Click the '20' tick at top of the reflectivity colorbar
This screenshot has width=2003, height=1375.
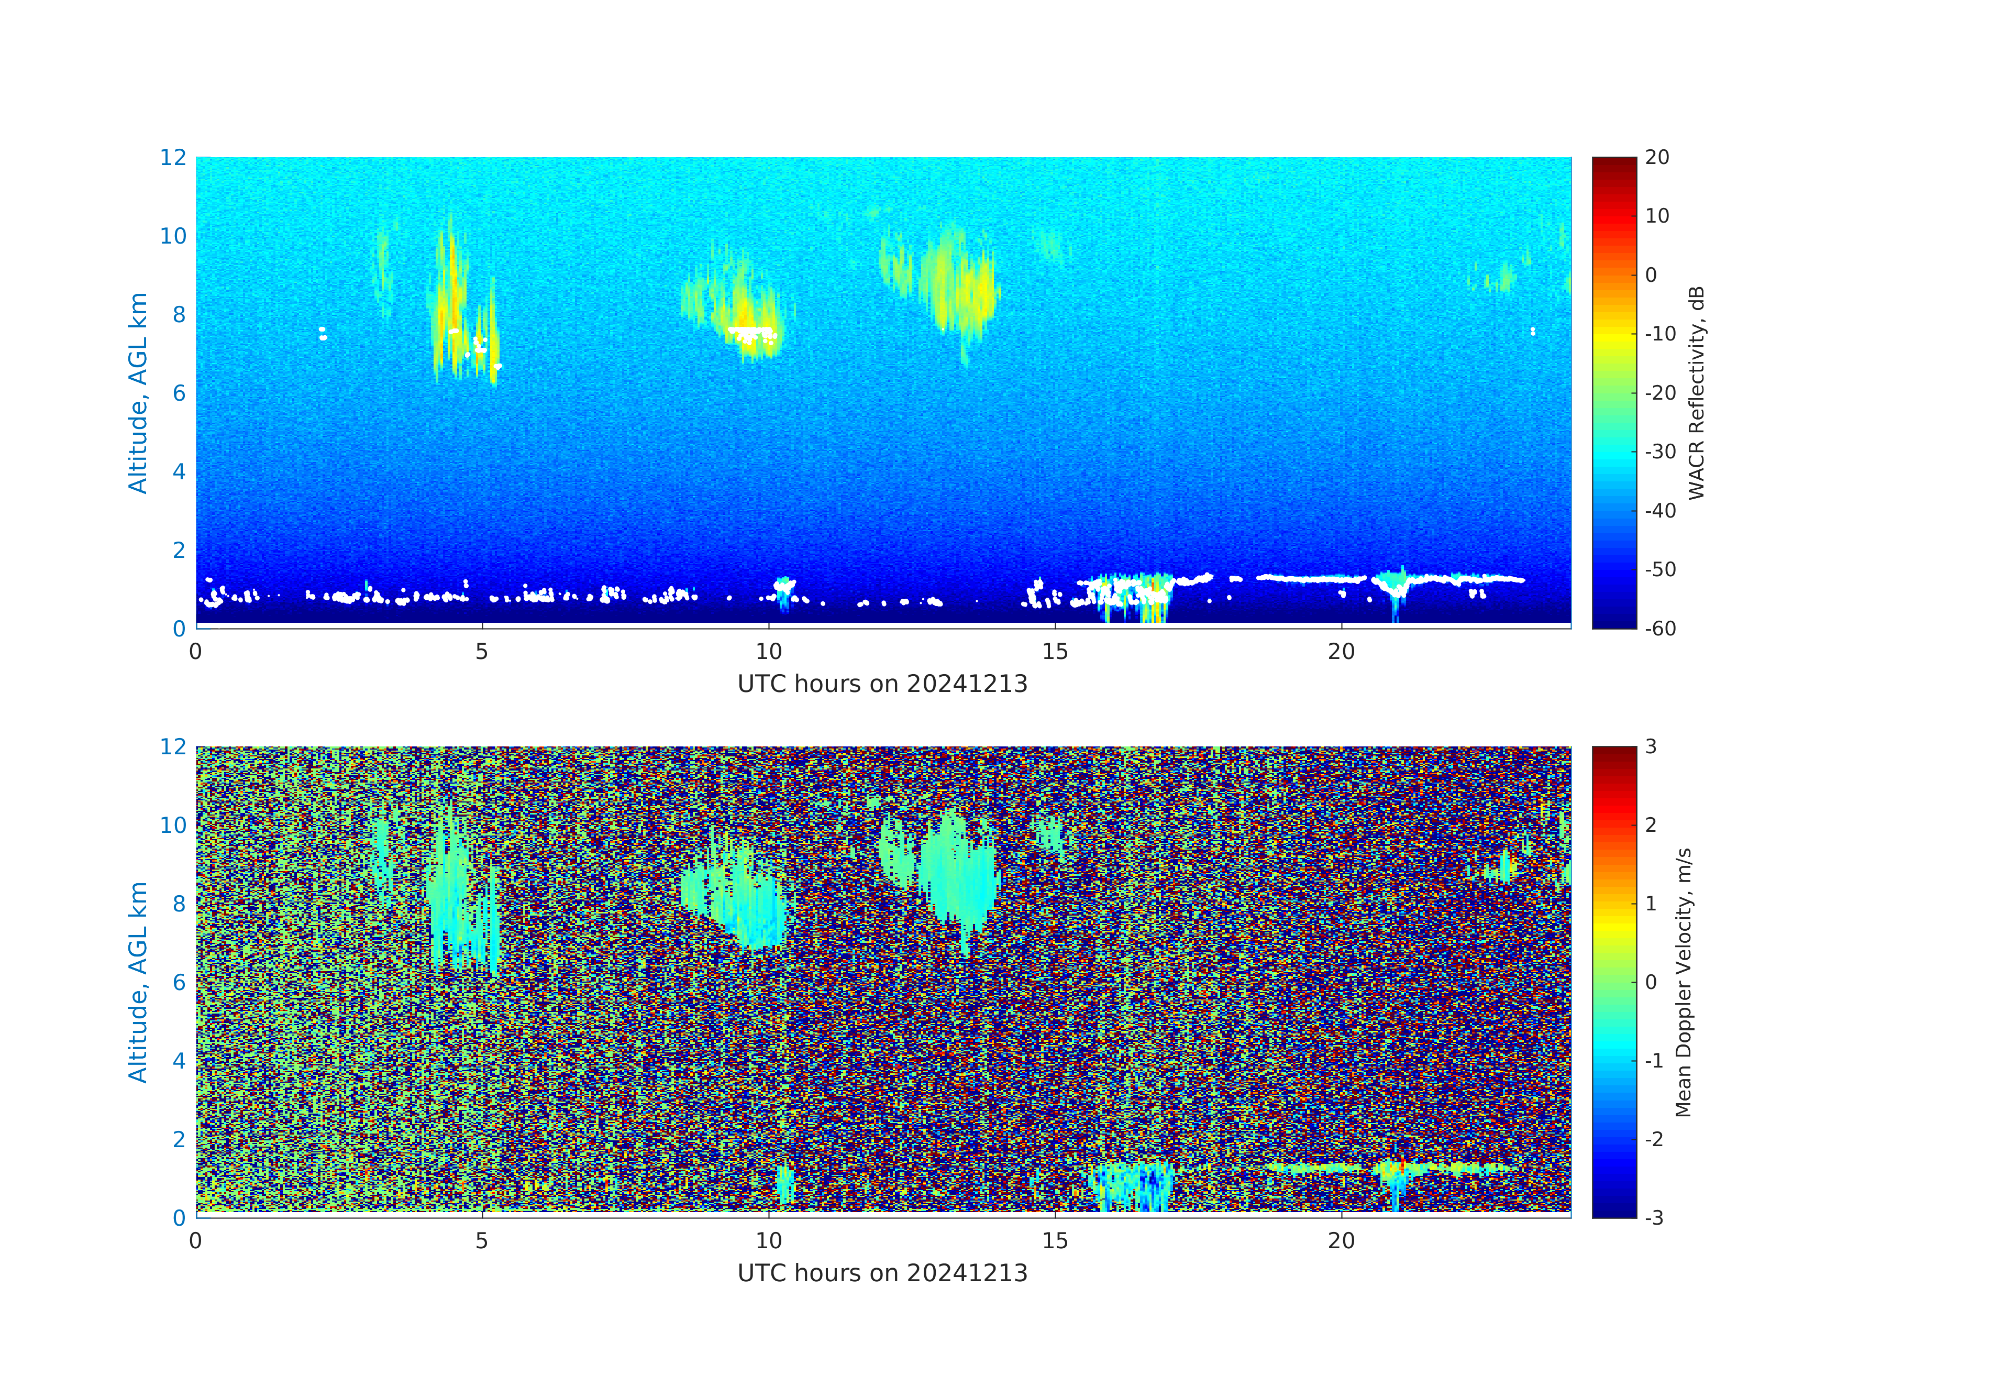coord(1656,157)
